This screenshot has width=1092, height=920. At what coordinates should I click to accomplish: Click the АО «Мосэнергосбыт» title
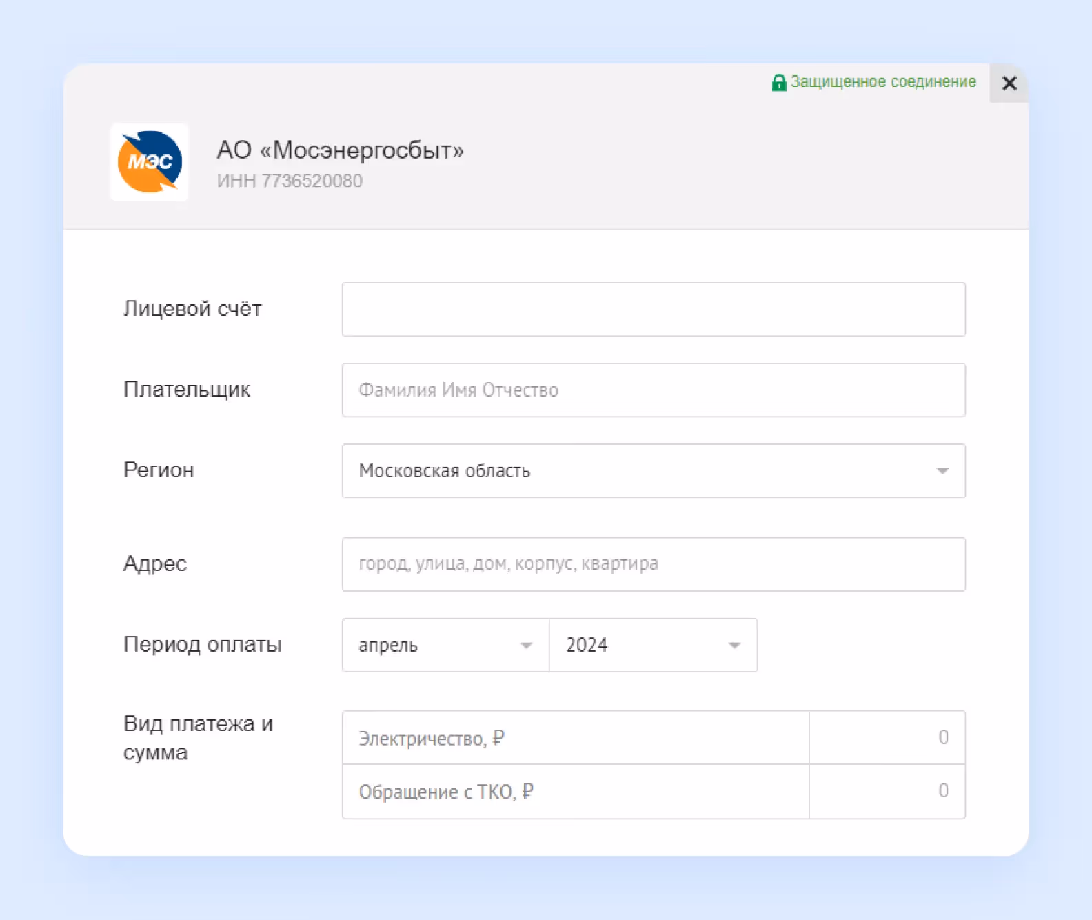(x=341, y=150)
